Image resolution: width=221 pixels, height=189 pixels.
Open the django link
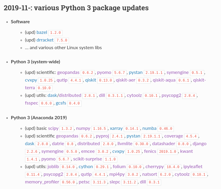[x=199, y=143]
